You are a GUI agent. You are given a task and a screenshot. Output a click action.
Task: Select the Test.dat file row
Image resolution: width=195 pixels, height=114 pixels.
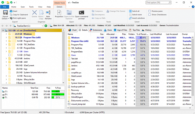click(x=129, y=59)
